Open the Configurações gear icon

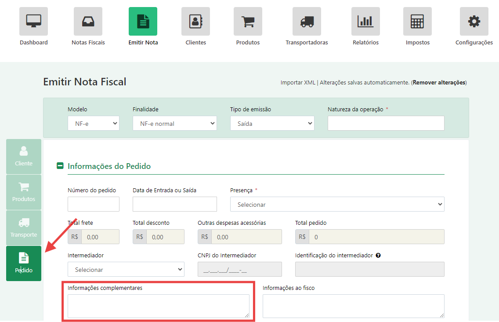pyautogui.click(x=474, y=22)
